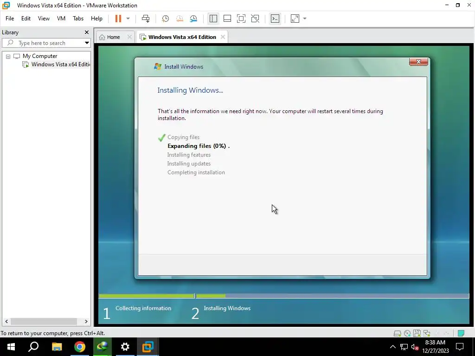Click the Pause virtual machine button
The height and width of the screenshot is (356, 475).
pyautogui.click(x=118, y=19)
